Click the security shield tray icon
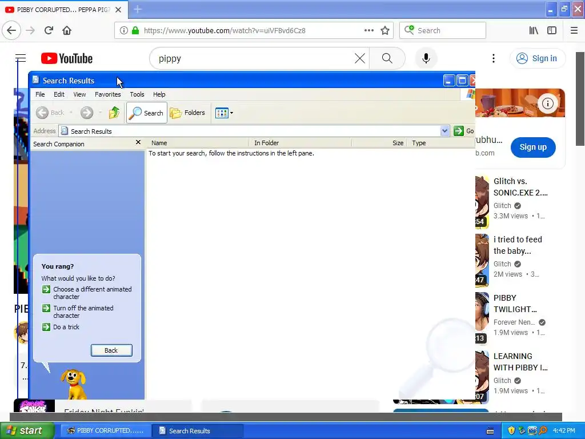Screen dimensions: 585x439 [x=511, y=430]
